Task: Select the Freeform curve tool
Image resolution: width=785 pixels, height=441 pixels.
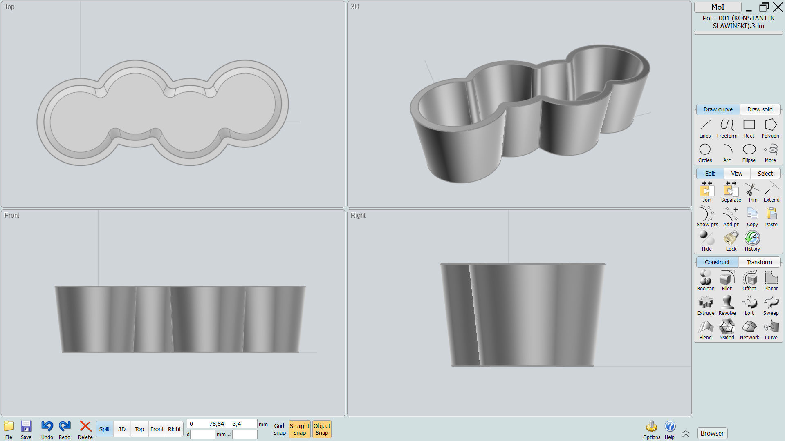Action: coord(727,129)
